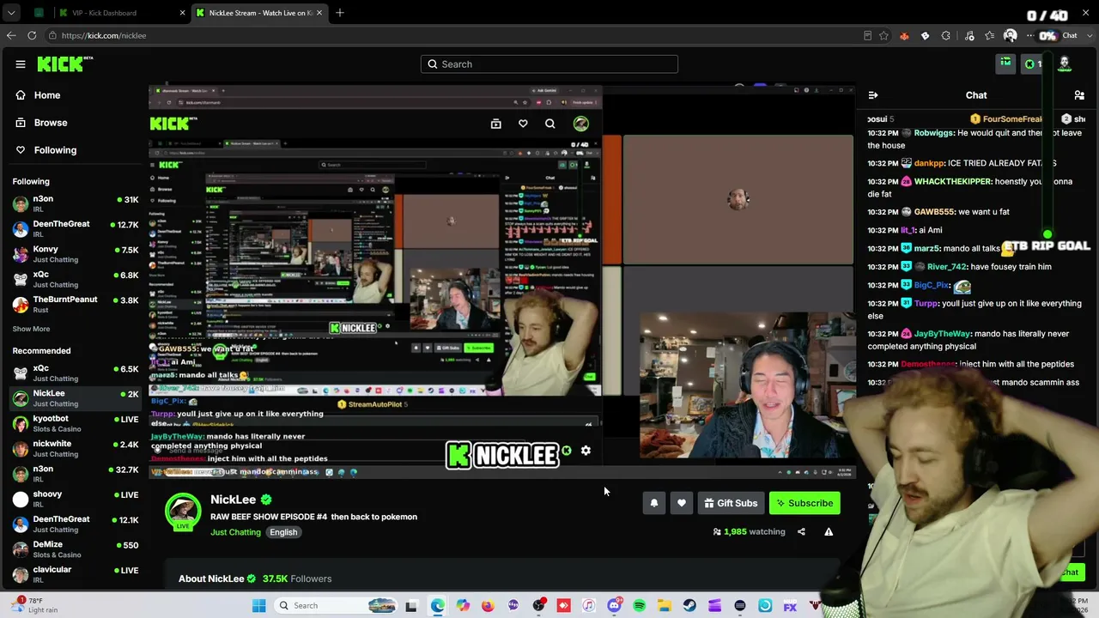Click Konvy's avatar icon in sidebar
The height and width of the screenshot is (618, 1099).
tap(21, 254)
